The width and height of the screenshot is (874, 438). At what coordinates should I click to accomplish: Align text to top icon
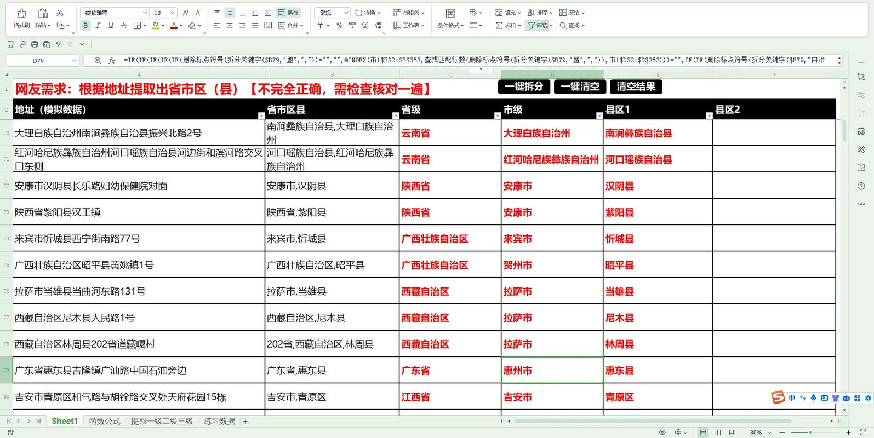tap(217, 13)
